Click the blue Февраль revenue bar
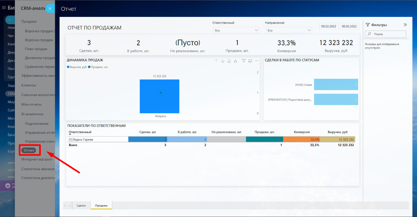 tap(159, 103)
